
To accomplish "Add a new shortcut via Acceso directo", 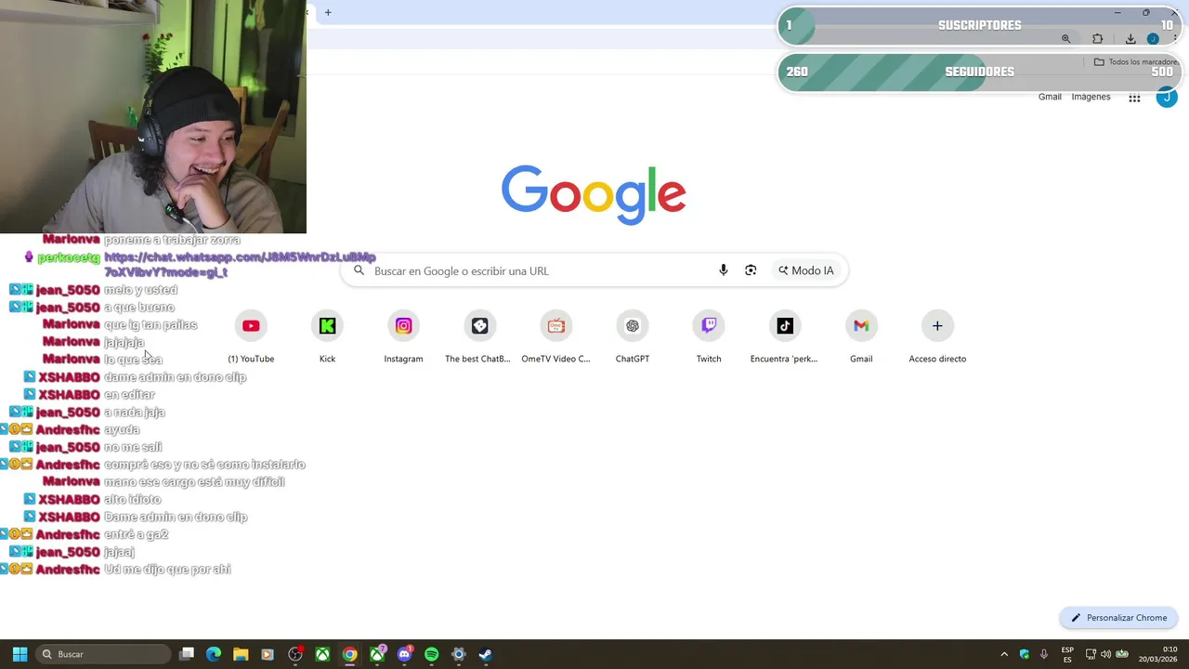I will click(x=937, y=337).
